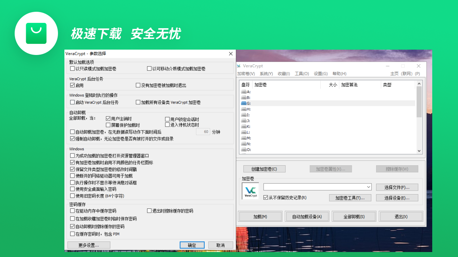Click the VeraCrypt logo in the 加密卷 section
The image size is (458, 257).
(x=250, y=191)
